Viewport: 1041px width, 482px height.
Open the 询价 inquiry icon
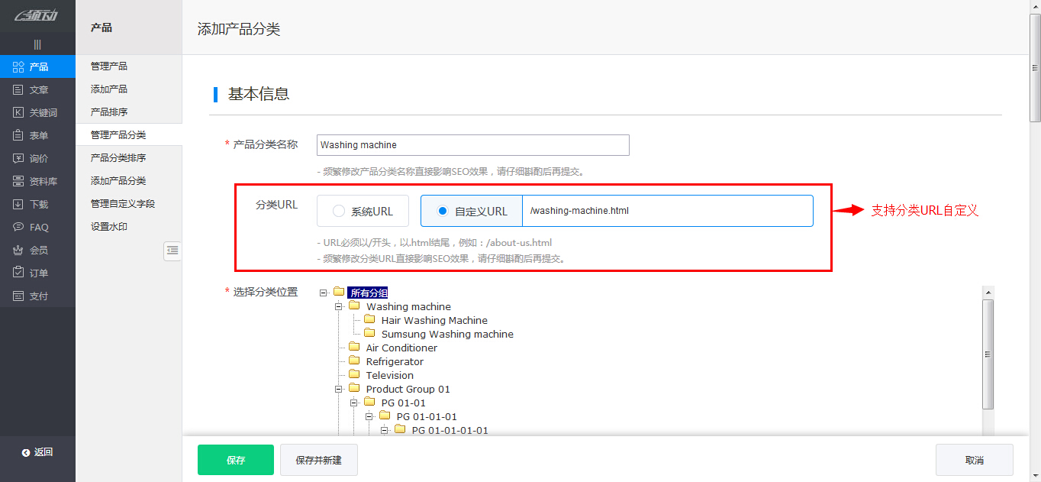tap(19, 159)
